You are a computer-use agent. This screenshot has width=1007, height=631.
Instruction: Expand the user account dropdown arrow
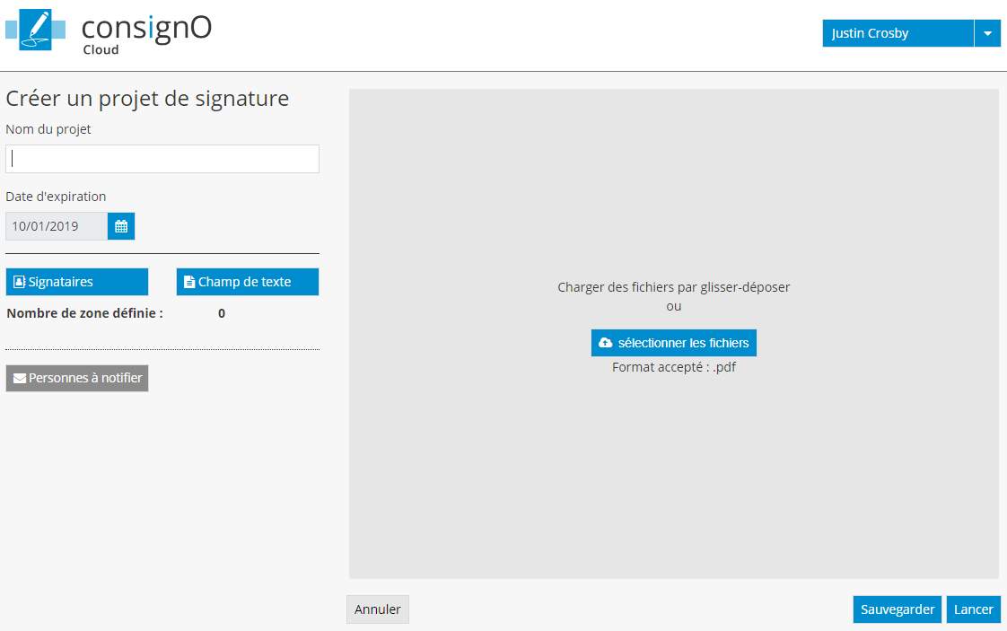point(987,33)
